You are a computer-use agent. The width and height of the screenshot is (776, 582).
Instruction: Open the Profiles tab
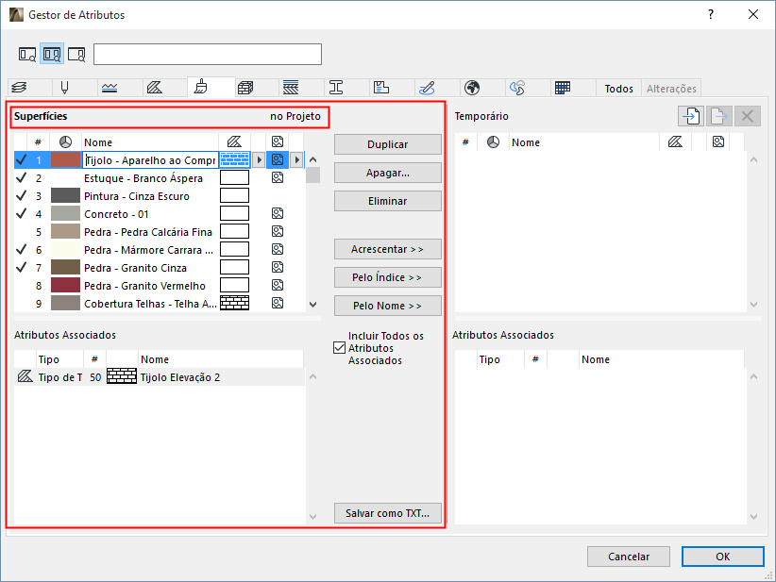(x=336, y=88)
